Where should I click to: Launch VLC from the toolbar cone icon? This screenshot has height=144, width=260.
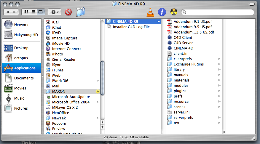[150, 12]
